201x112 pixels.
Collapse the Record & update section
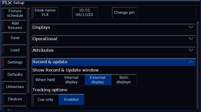[114, 62]
